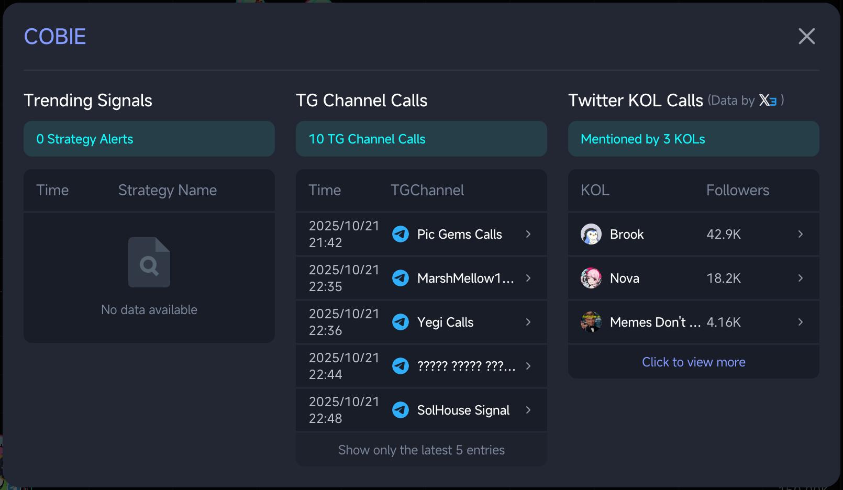
Task: Expand the Pic Gems Calls row chevron
Action: tap(528, 234)
